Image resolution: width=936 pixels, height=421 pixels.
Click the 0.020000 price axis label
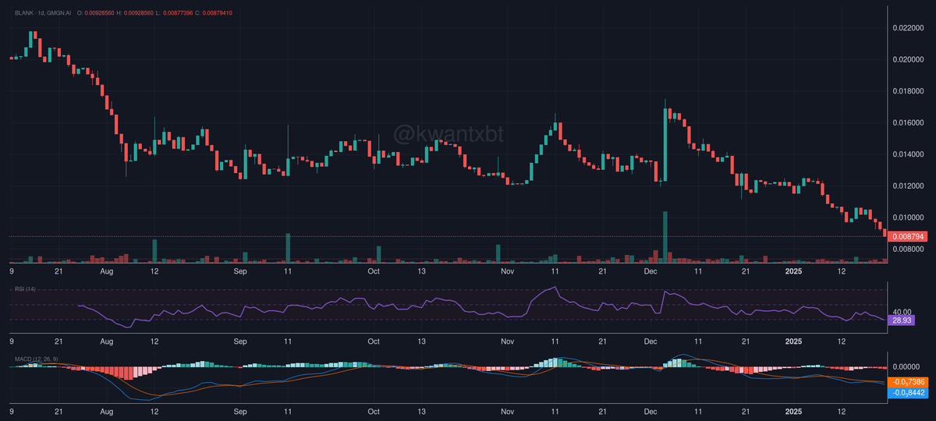point(908,59)
